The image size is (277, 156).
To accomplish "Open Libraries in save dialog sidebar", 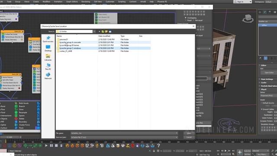I will pyautogui.click(x=48, y=58).
